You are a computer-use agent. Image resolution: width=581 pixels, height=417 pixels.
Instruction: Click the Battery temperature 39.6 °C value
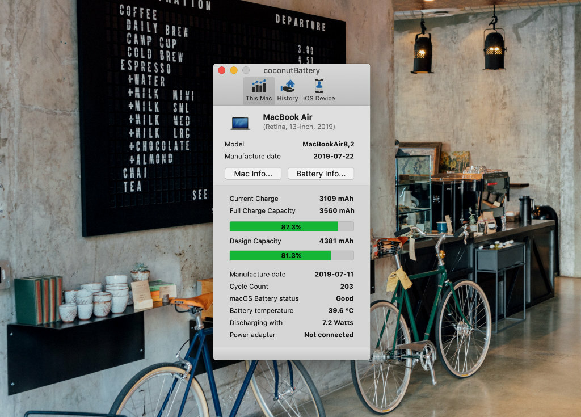pyautogui.click(x=341, y=310)
